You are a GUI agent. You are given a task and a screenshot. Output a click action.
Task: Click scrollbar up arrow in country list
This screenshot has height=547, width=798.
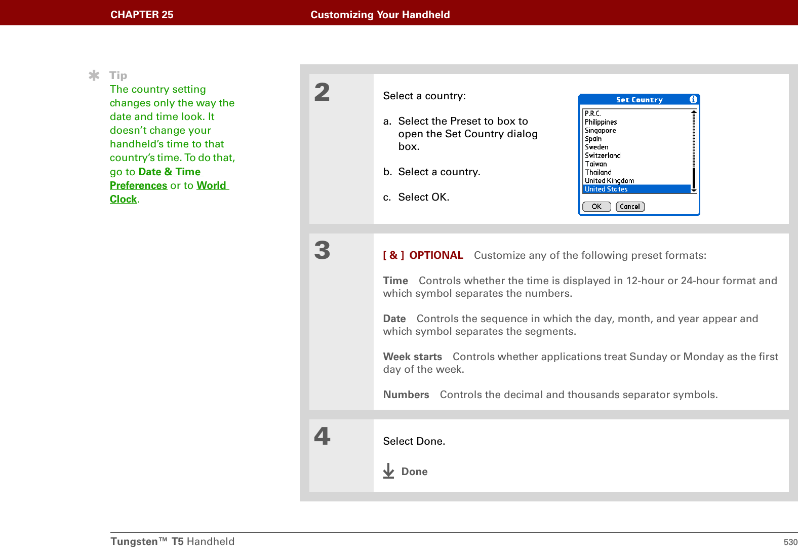click(694, 112)
